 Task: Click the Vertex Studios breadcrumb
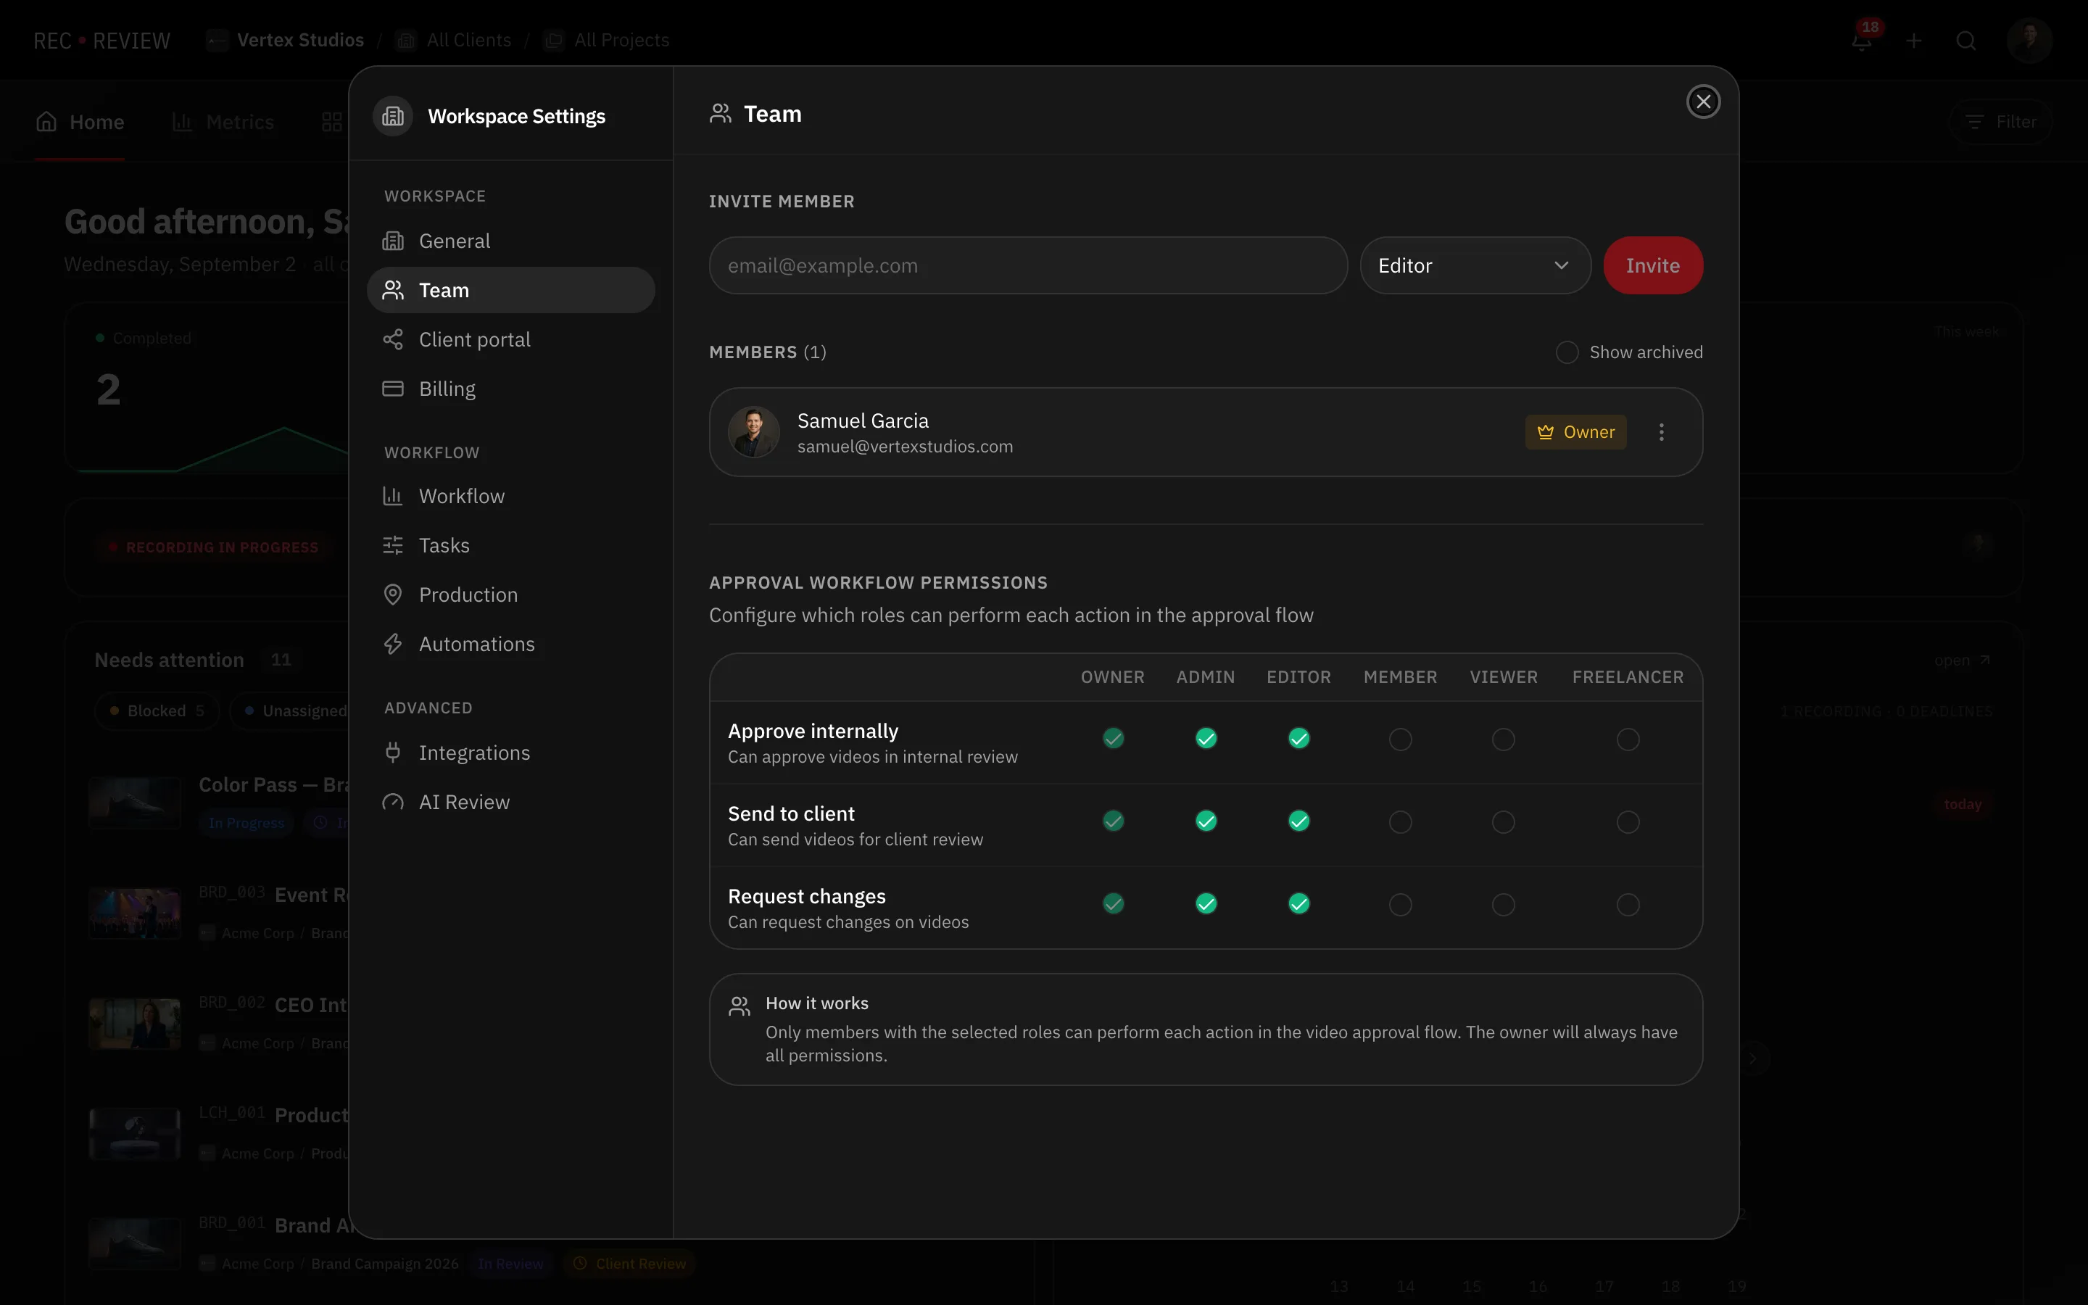tap(286, 41)
